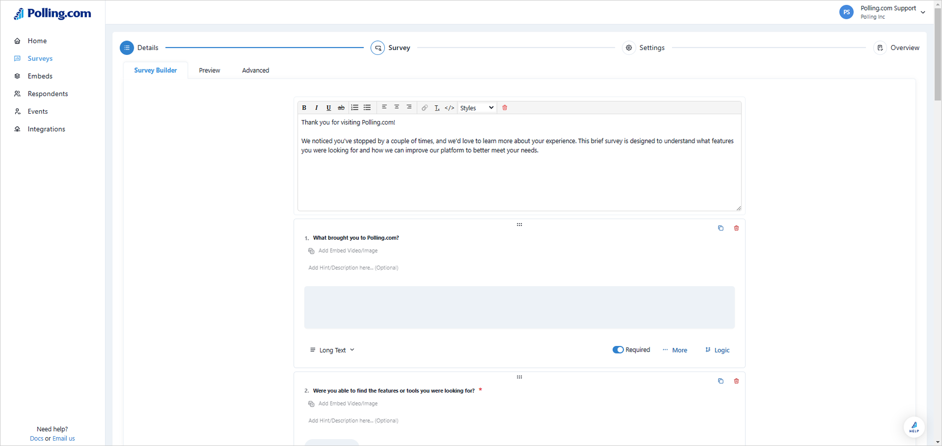Duplicate question 2

[721, 381]
